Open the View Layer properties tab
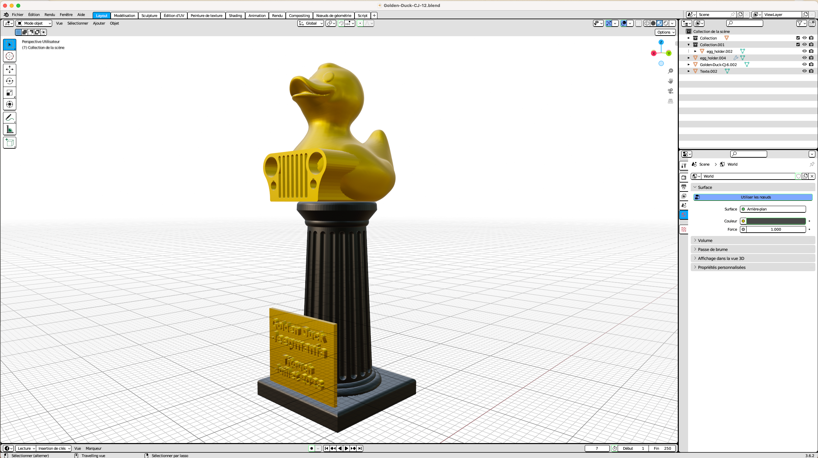 click(x=684, y=196)
